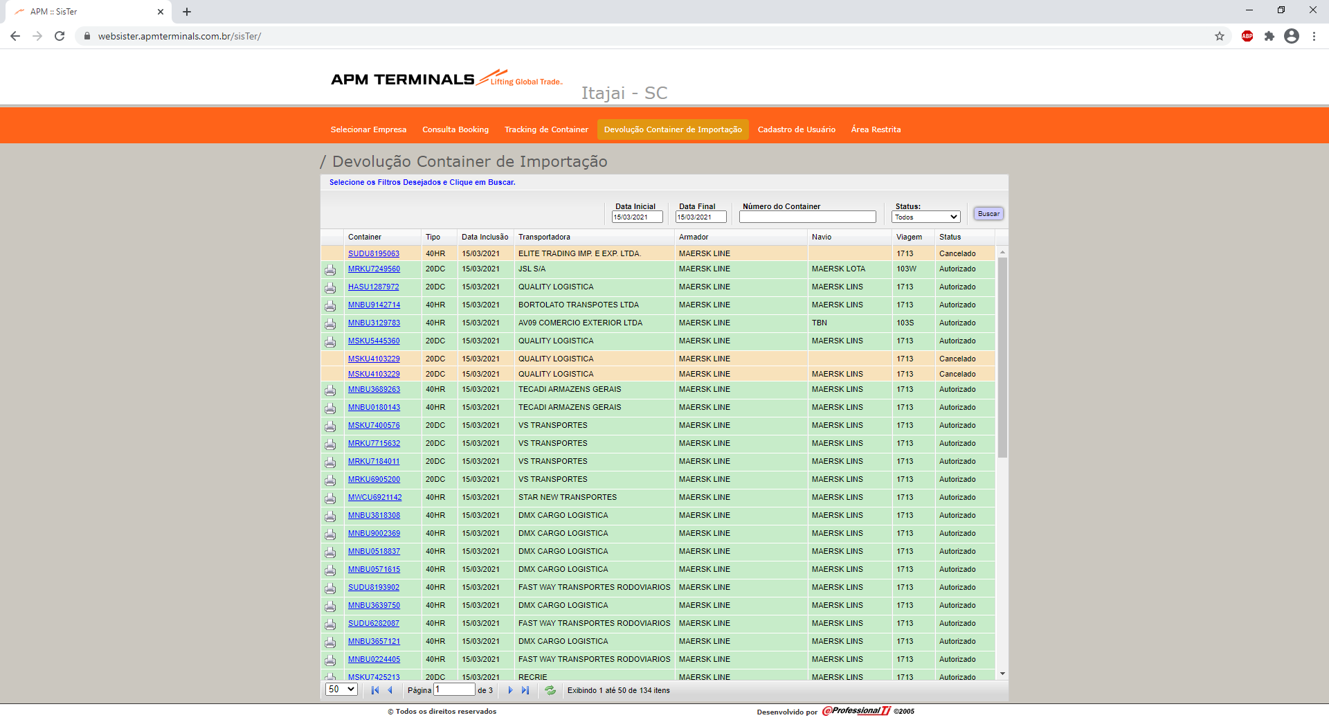Click the Data Final date field
This screenshot has width=1329, height=720.
point(700,217)
